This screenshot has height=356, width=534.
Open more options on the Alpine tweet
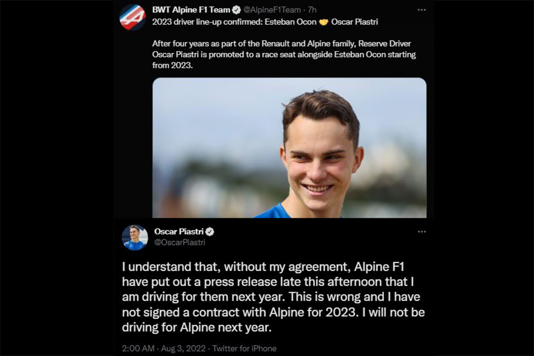(422, 10)
